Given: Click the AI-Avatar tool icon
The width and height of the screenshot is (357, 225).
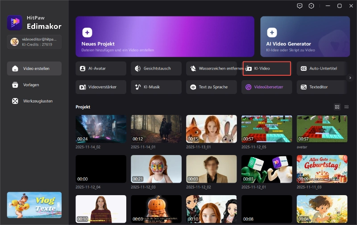Looking at the screenshot, I should point(83,69).
